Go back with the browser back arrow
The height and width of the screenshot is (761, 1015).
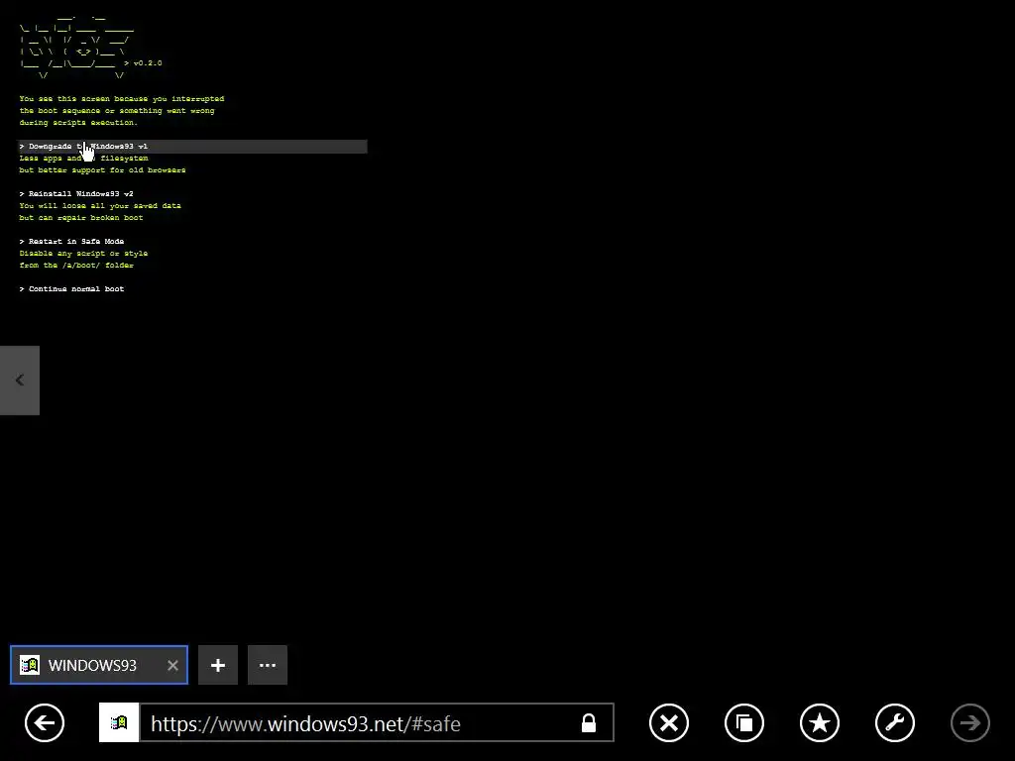(45, 722)
